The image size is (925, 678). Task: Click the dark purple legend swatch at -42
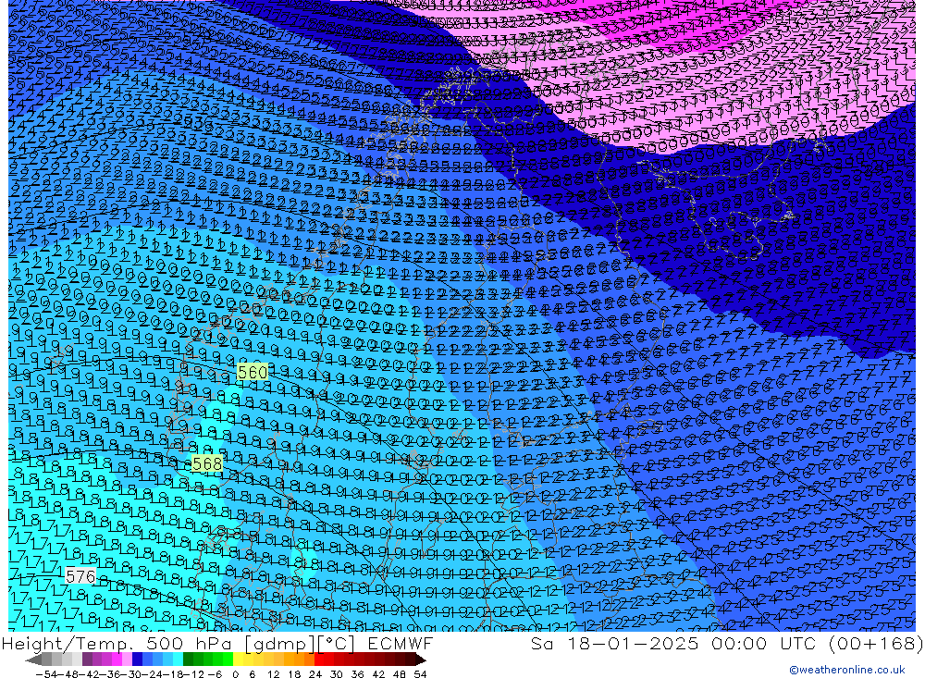point(87,660)
